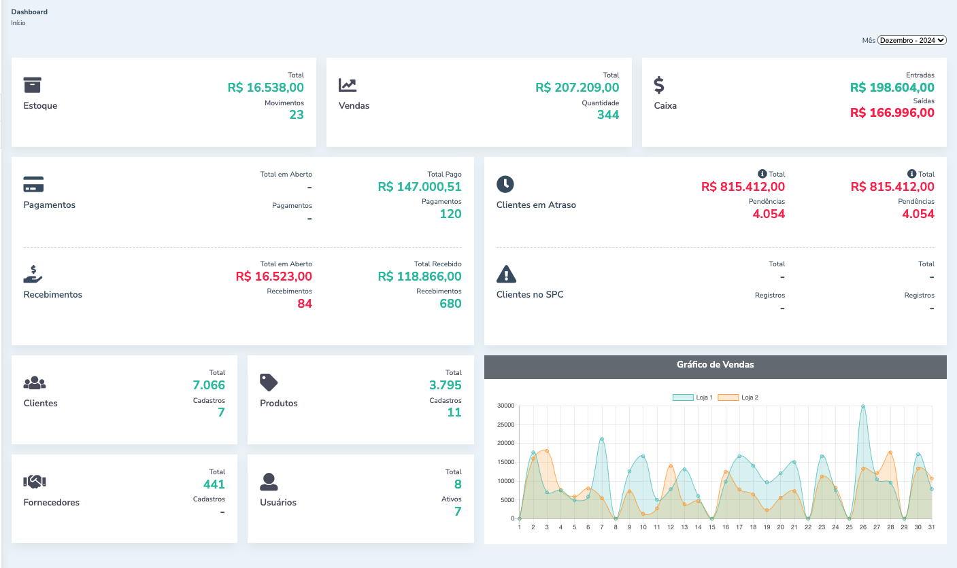Click the Clientes no SPC warning icon

pyautogui.click(x=507, y=274)
